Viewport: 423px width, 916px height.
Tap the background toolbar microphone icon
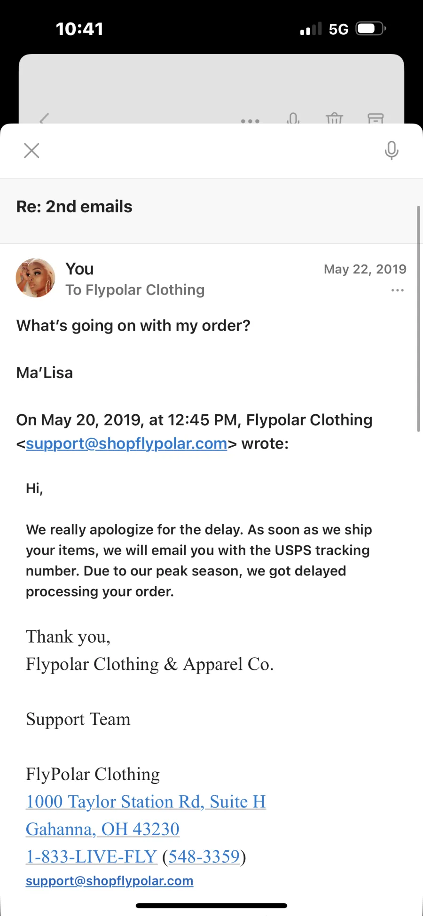click(293, 118)
